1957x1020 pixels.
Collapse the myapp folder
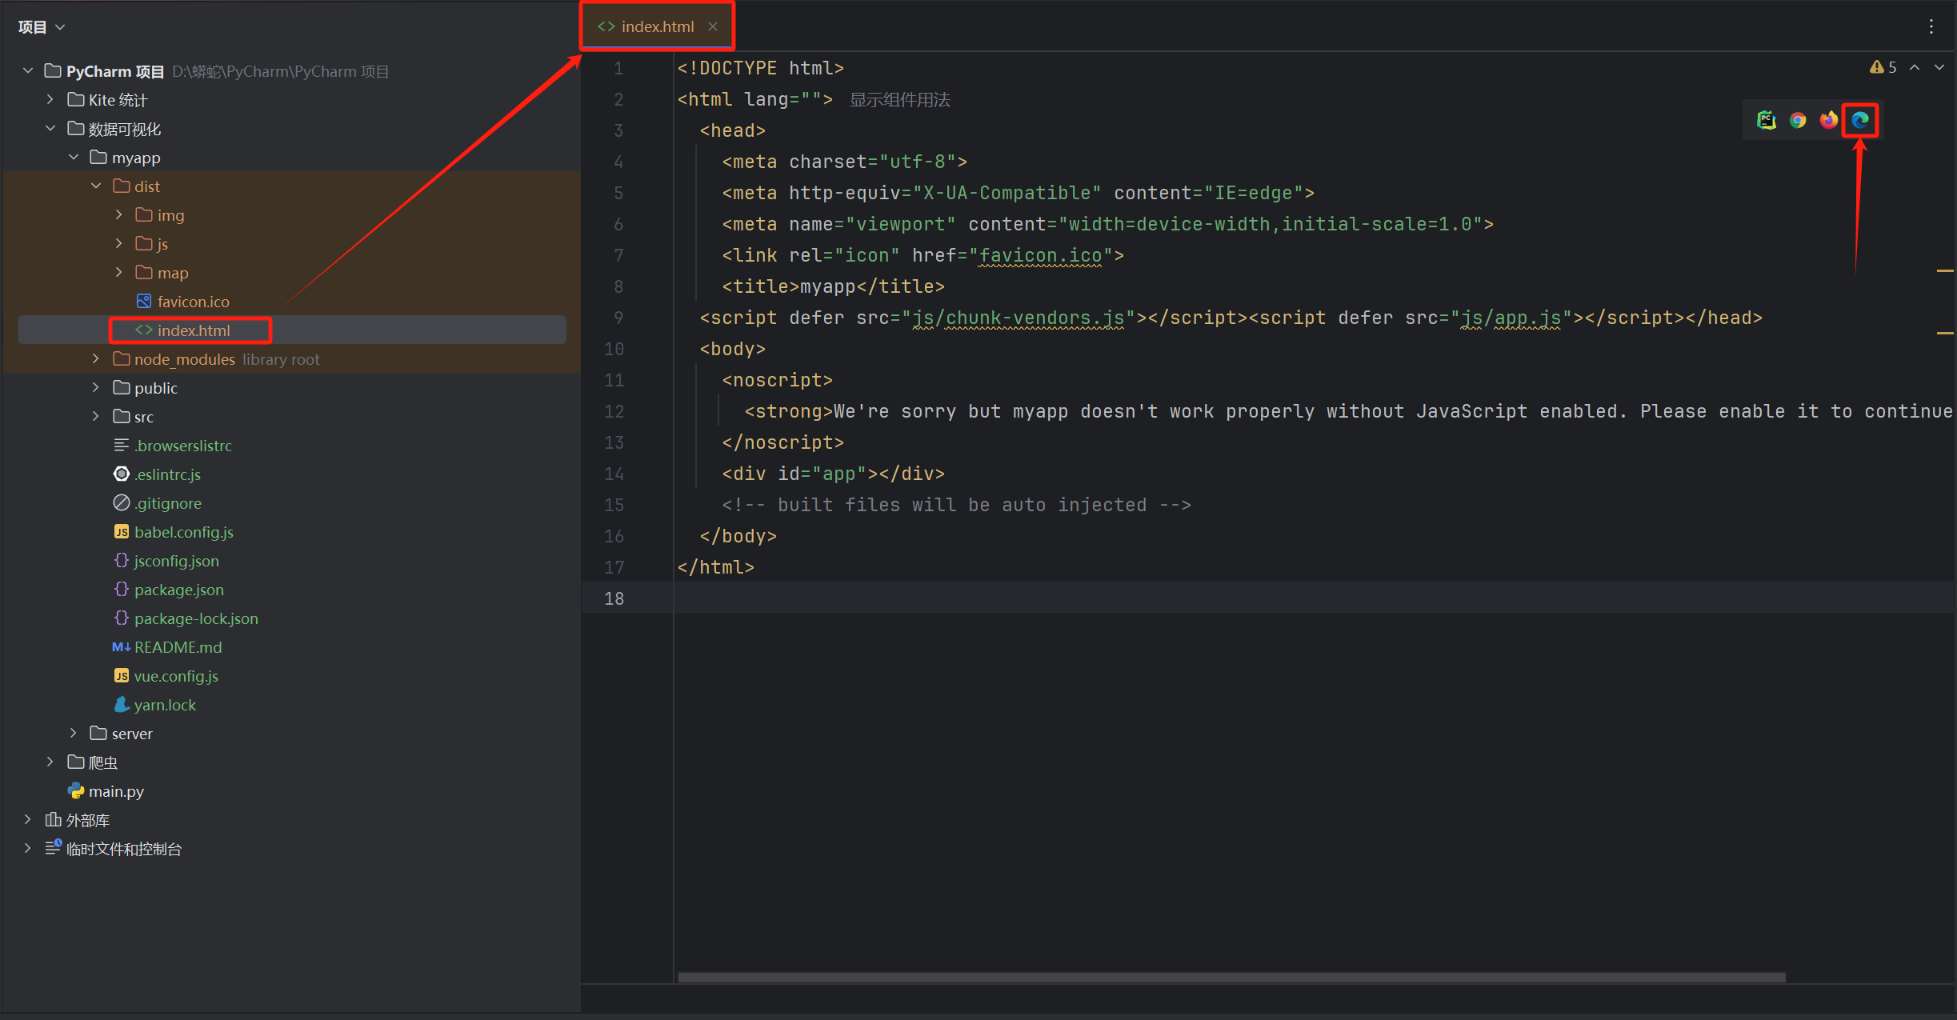pos(74,158)
